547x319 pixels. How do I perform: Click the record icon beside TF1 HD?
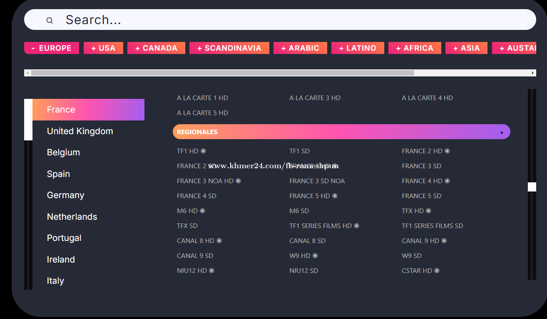pyautogui.click(x=203, y=151)
